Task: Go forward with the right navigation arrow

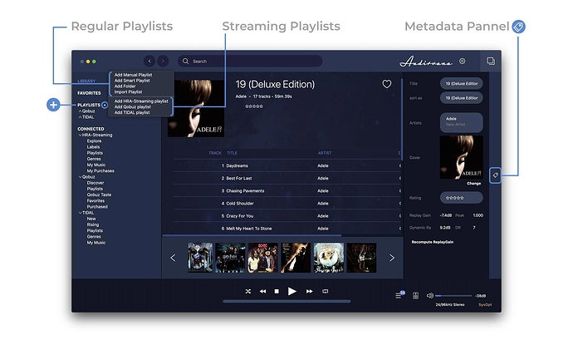Action: click(x=163, y=62)
